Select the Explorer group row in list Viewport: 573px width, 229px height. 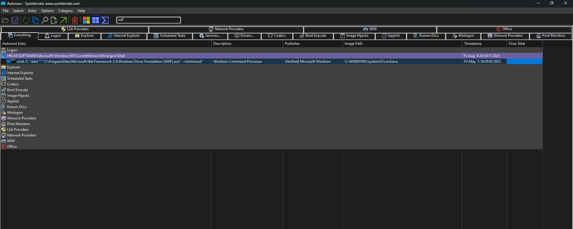click(x=272, y=67)
